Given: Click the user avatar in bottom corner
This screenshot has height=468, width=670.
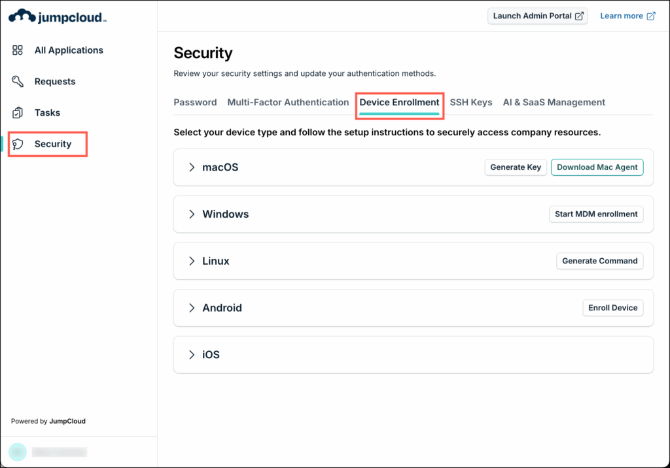Looking at the screenshot, I should pos(18,452).
